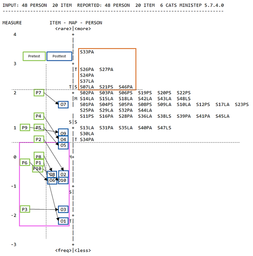Select the O4 posttest marker
The image size is (253, 256).
point(63,139)
